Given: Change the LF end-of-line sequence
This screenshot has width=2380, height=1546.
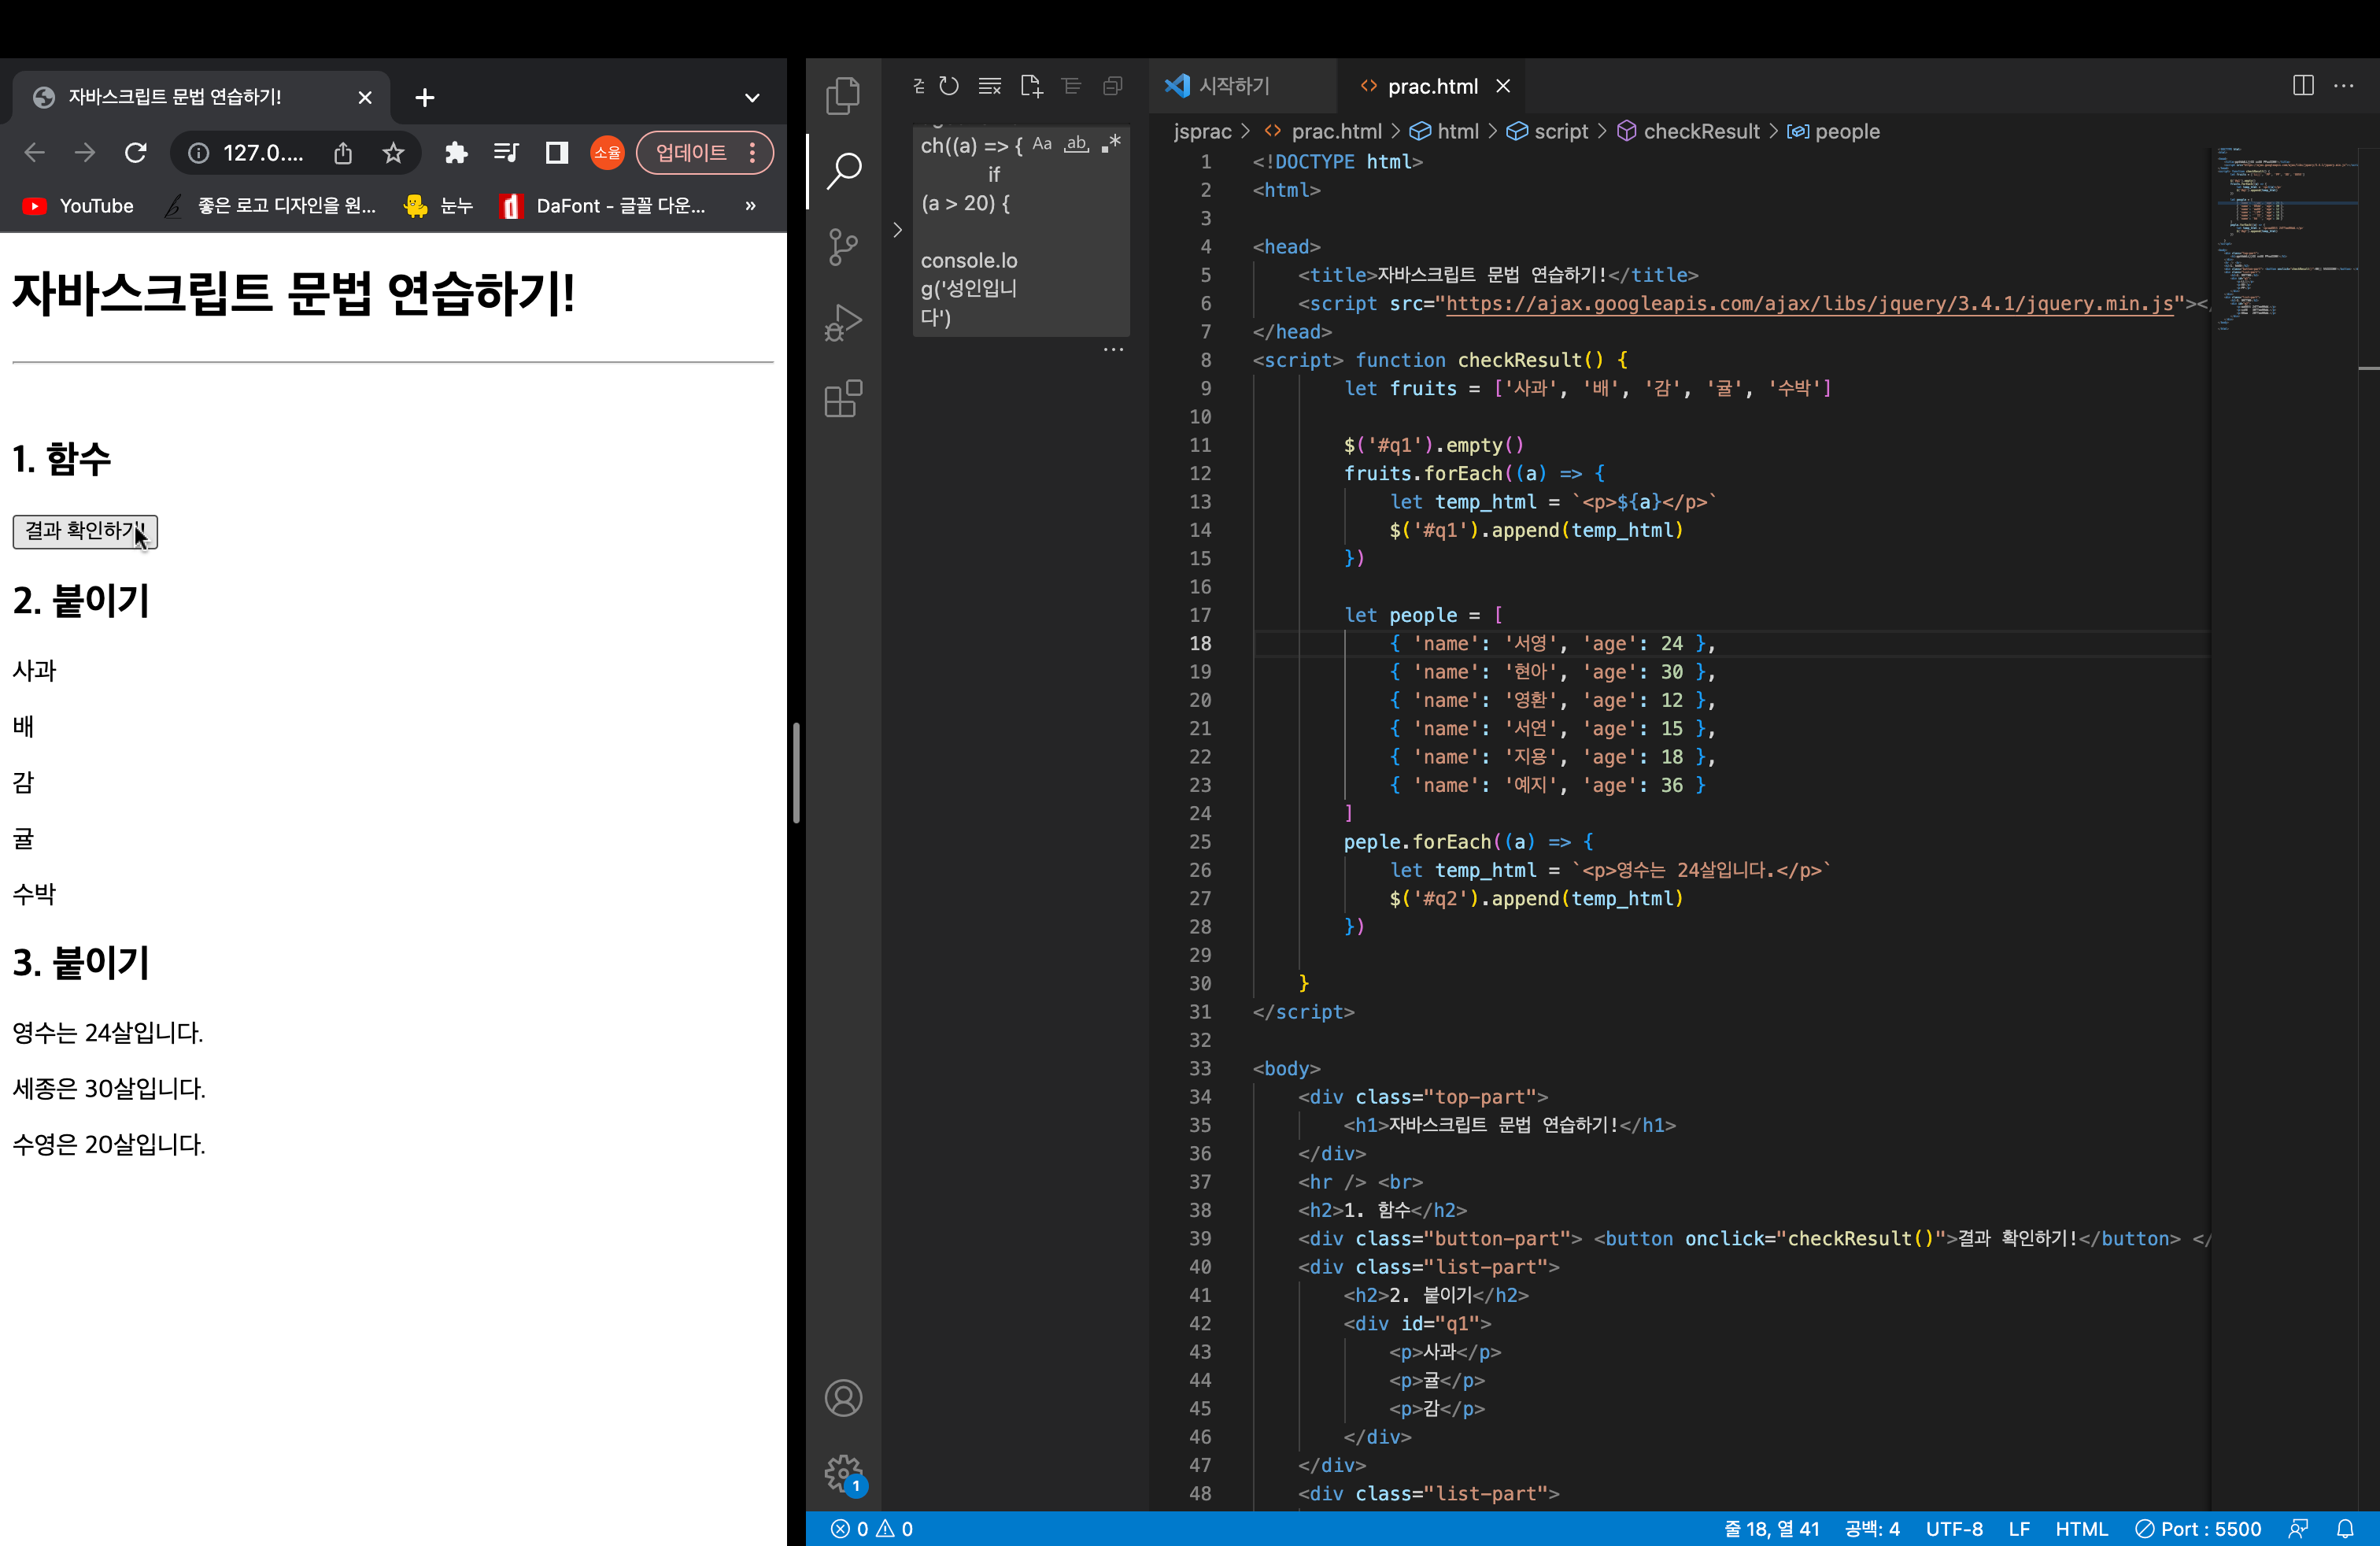Looking at the screenshot, I should click(2019, 1529).
